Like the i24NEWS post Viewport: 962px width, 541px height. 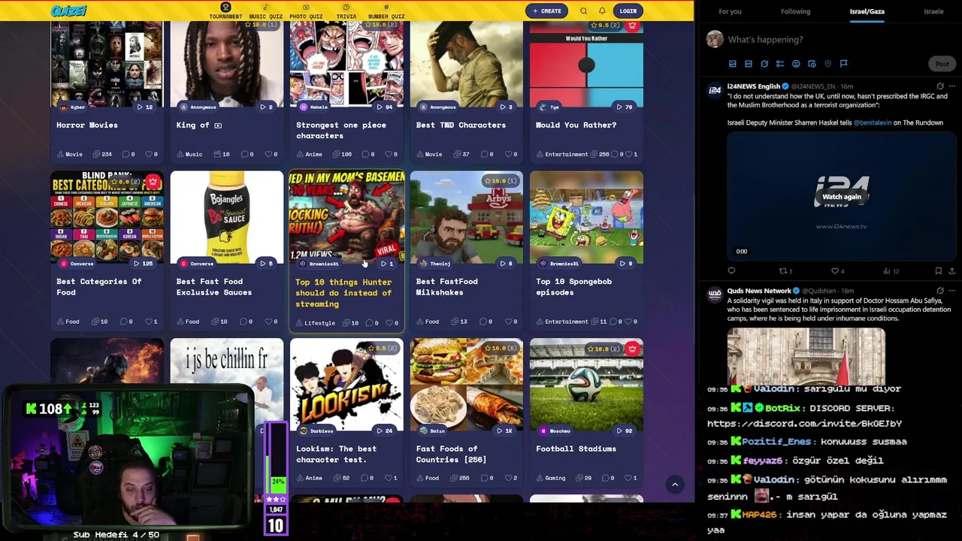[836, 270]
